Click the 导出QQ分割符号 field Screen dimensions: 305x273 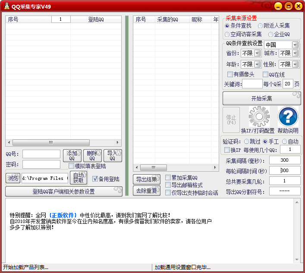pyautogui.click(x=285, y=191)
